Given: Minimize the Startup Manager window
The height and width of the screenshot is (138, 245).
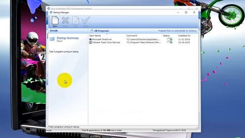Looking at the screenshot, I should 178,12.
